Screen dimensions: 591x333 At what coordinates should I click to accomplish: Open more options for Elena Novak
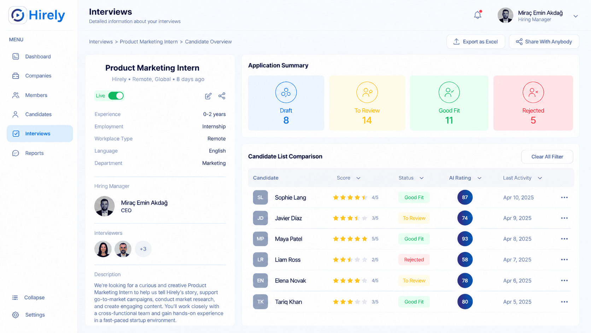tap(564, 281)
